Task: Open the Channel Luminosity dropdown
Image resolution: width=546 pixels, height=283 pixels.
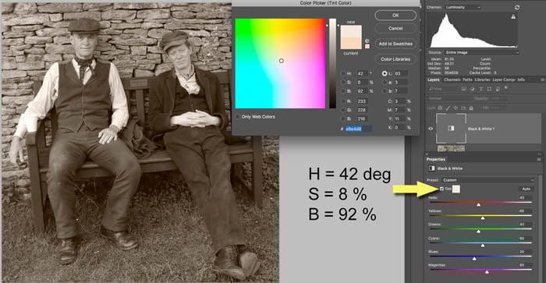Action: [463, 7]
